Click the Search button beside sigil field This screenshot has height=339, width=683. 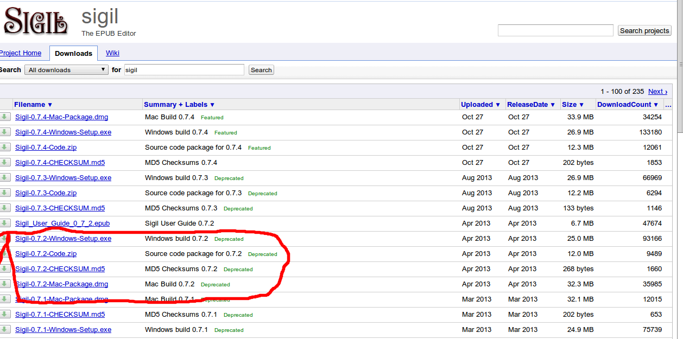click(261, 70)
